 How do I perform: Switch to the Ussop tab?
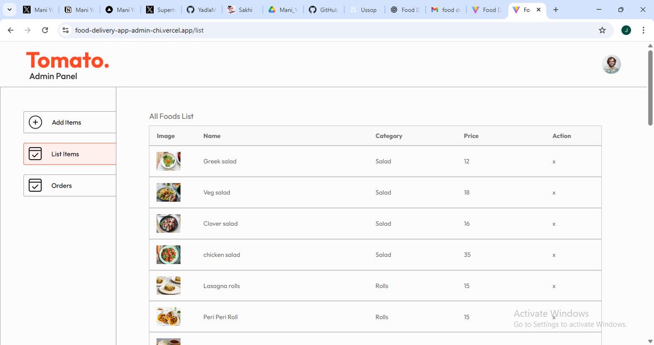(x=364, y=10)
